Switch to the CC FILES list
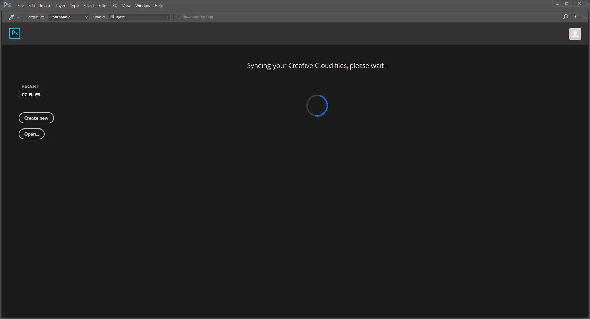Screen dimensions: 590x319 pos(31,95)
